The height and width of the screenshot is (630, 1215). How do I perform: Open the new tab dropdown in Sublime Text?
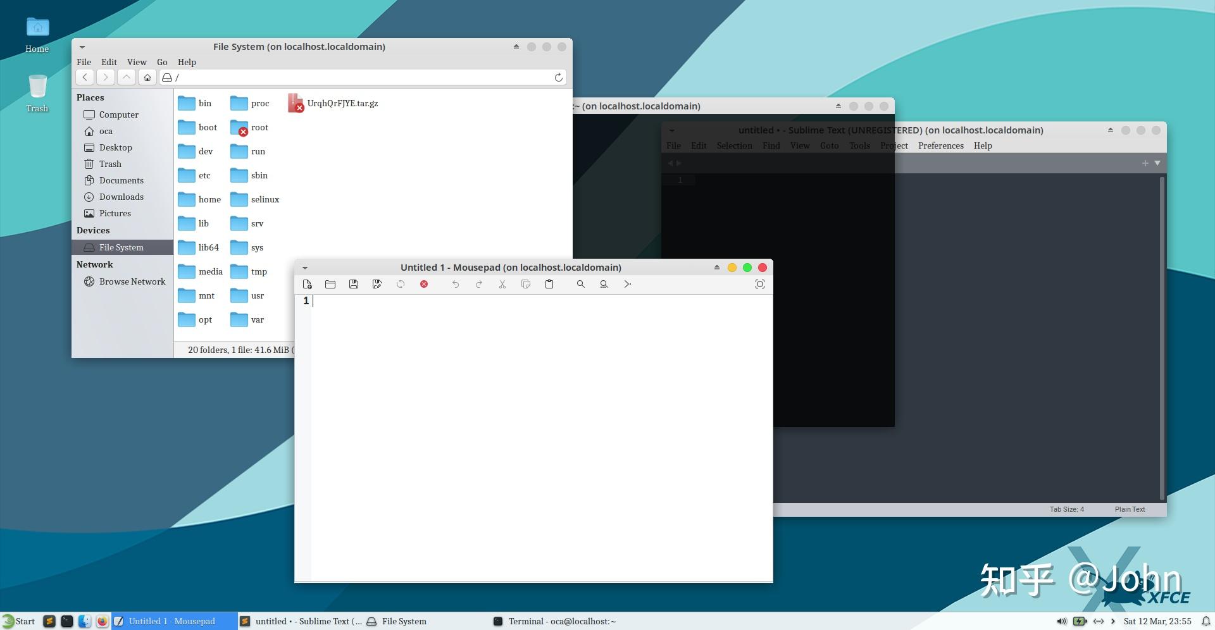[1157, 163]
